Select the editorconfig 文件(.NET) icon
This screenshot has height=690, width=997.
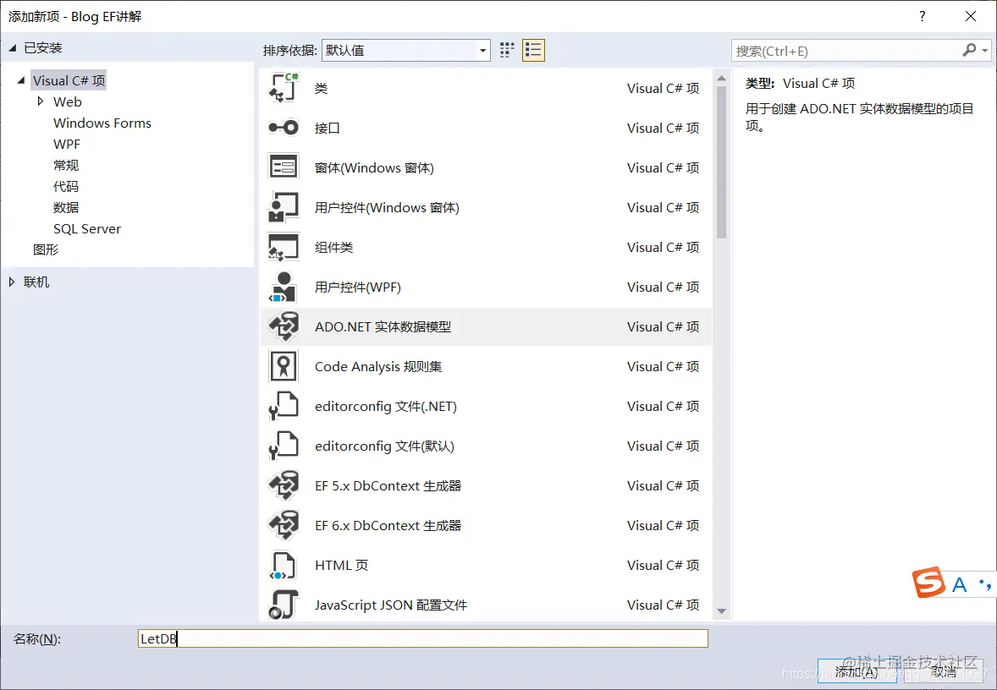click(x=284, y=406)
